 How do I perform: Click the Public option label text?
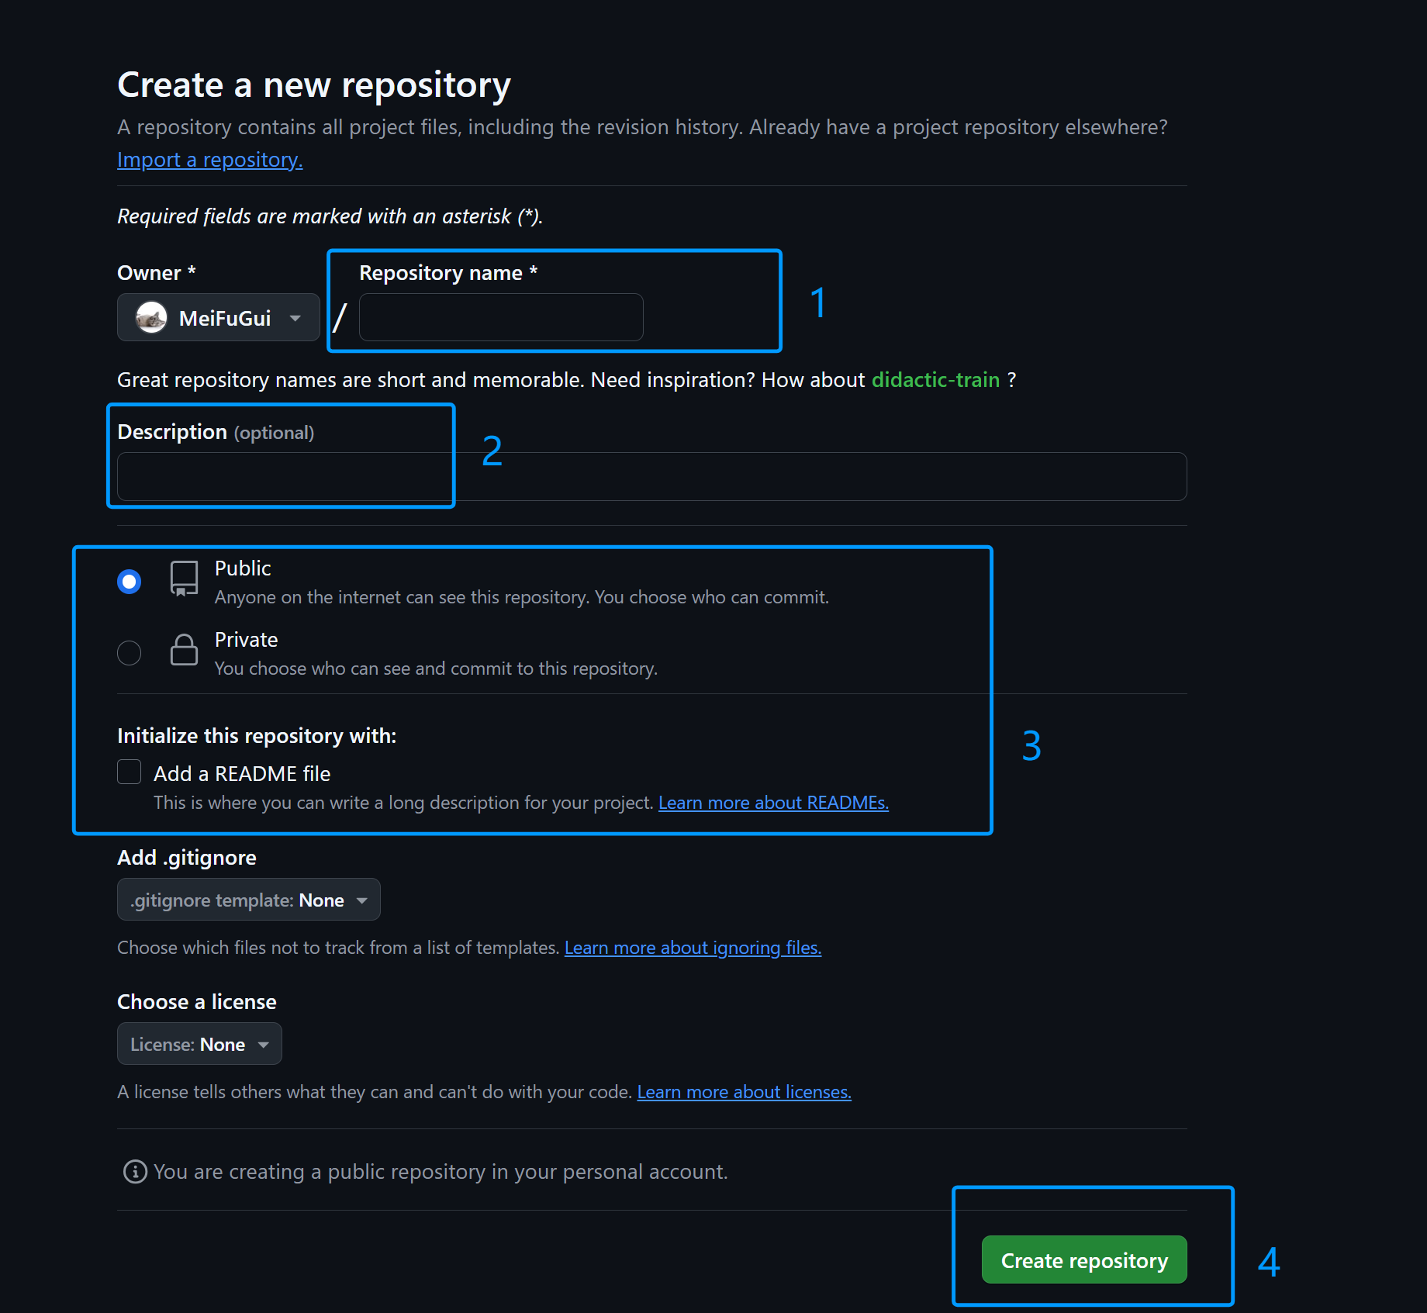click(243, 568)
